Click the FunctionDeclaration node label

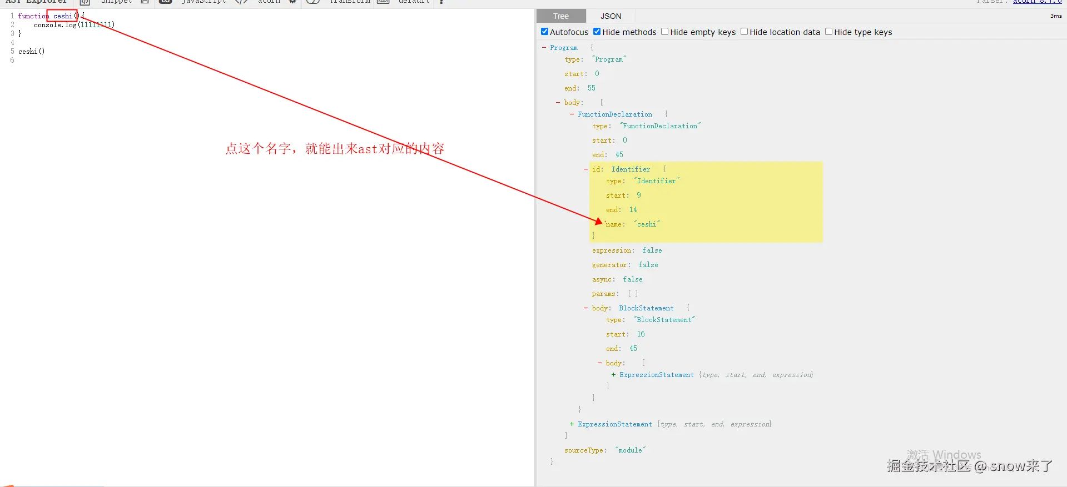point(615,114)
